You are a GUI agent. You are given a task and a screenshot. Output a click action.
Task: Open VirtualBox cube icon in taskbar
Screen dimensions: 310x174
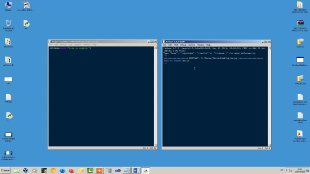[x=25, y=171]
